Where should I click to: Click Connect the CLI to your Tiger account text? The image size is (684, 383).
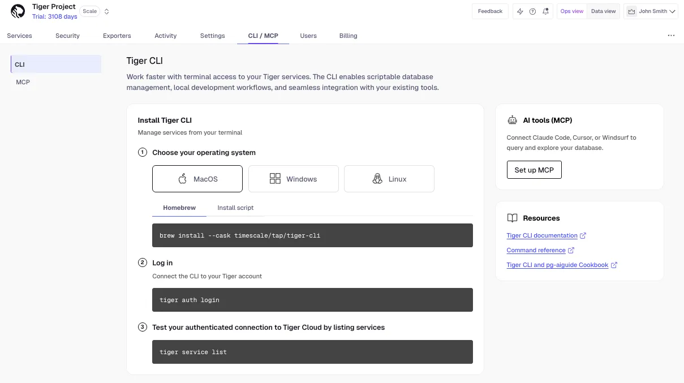207,276
